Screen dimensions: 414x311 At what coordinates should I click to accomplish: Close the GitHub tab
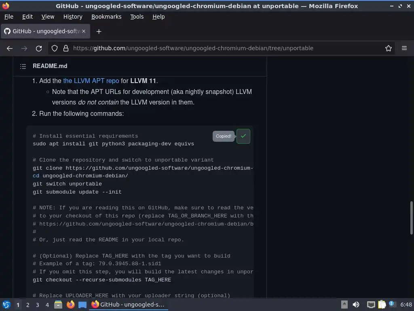click(x=84, y=31)
